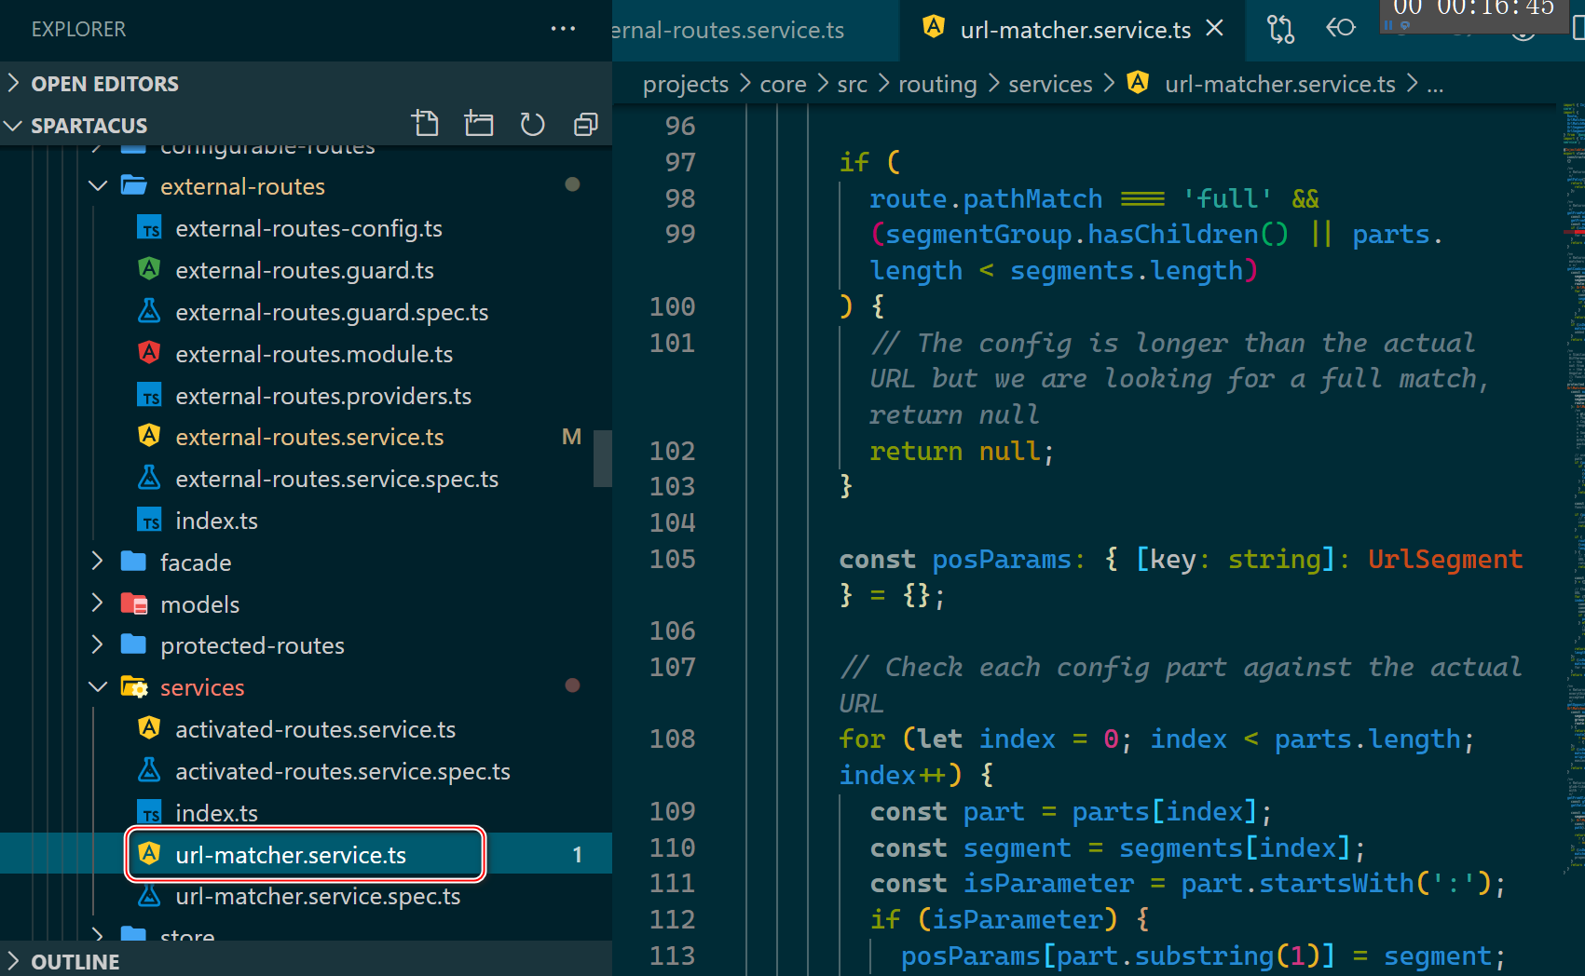This screenshot has width=1585, height=976.
Task: Click the 'src' breadcrumb
Action: (x=852, y=85)
